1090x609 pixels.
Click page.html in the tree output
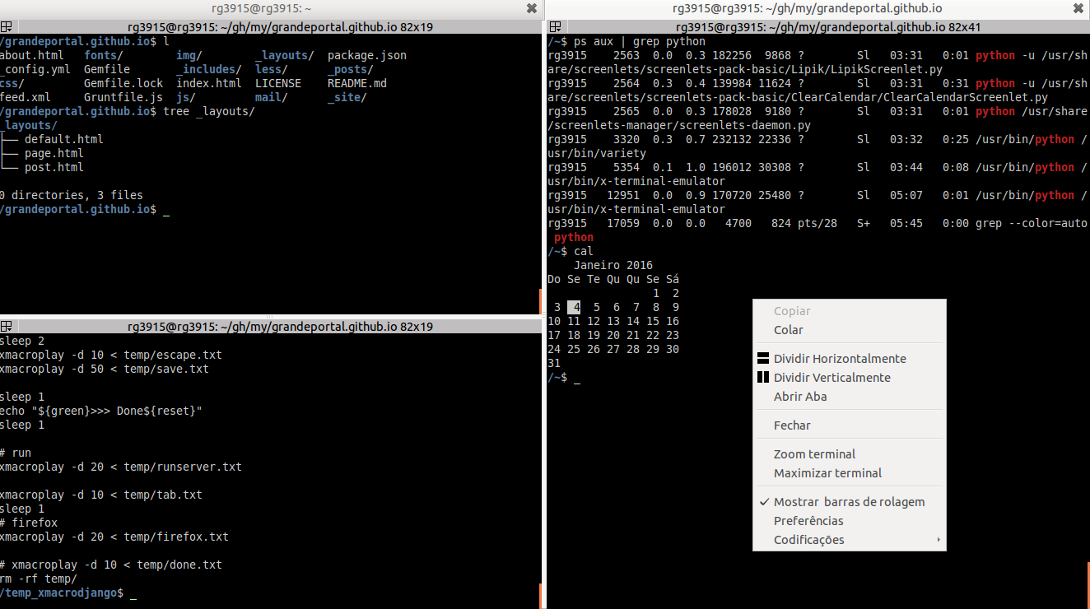tap(54, 154)
